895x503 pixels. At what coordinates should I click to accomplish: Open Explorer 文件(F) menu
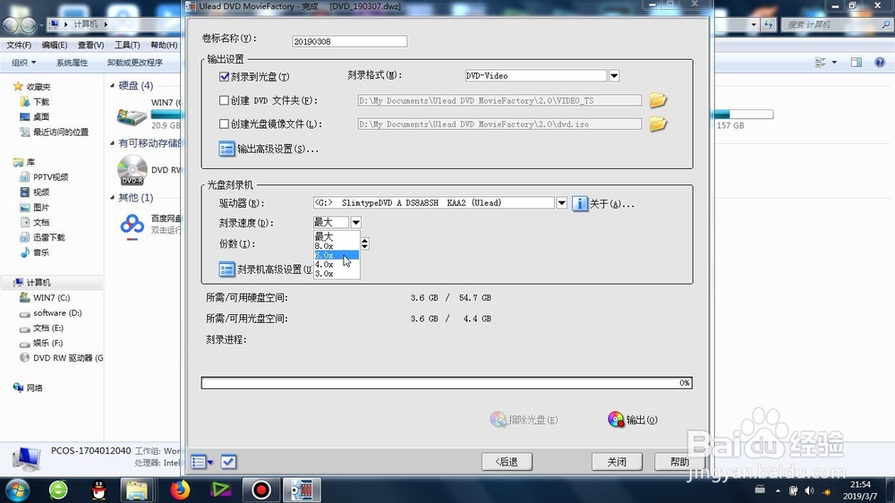pyautogui.click(x=19, y=45)
